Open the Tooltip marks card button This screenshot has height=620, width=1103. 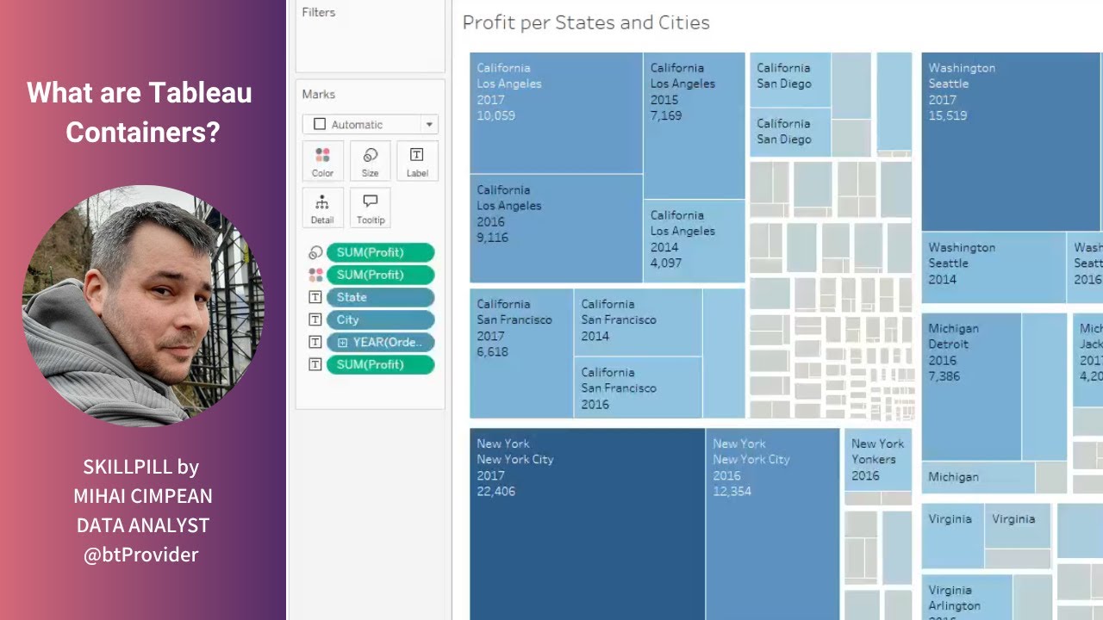click(x=370, y=208)
